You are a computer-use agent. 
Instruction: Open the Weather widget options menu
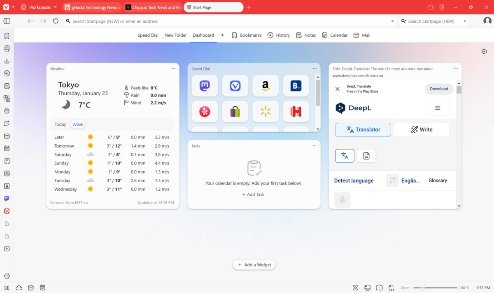tap(173, 68)
